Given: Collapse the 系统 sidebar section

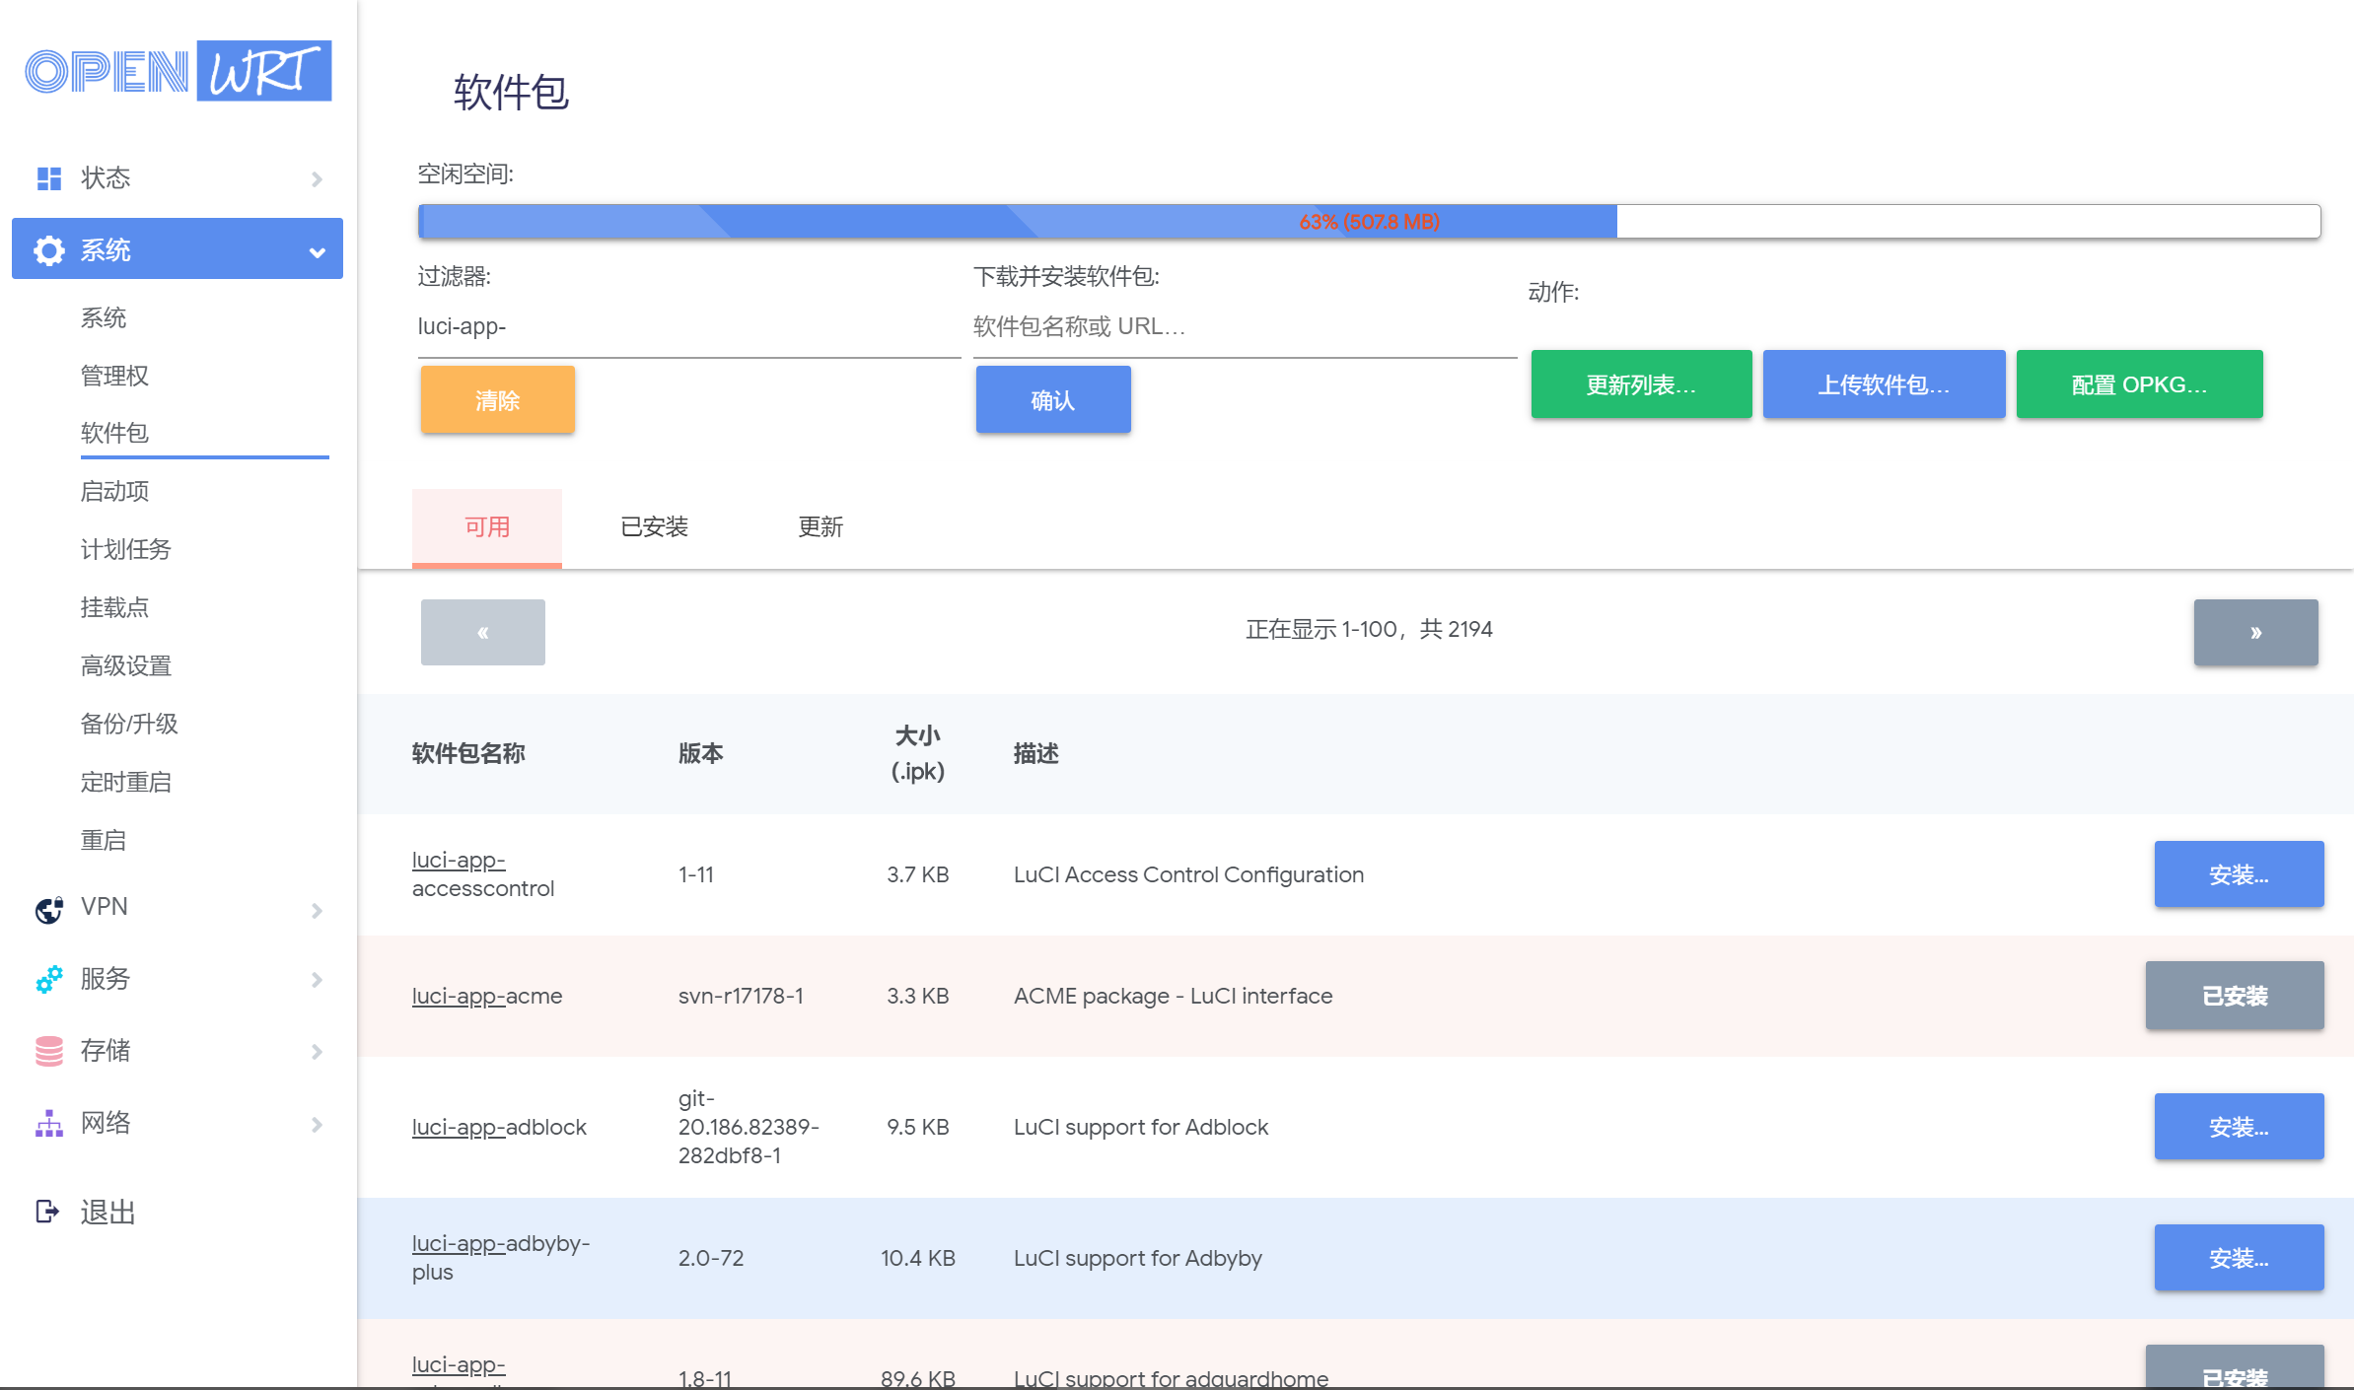Looking at the screenshot, I should (318, 251).
